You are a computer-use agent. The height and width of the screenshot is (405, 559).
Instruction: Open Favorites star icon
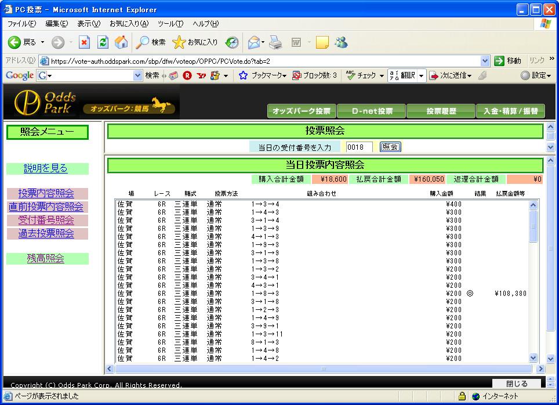click(195, 42)
